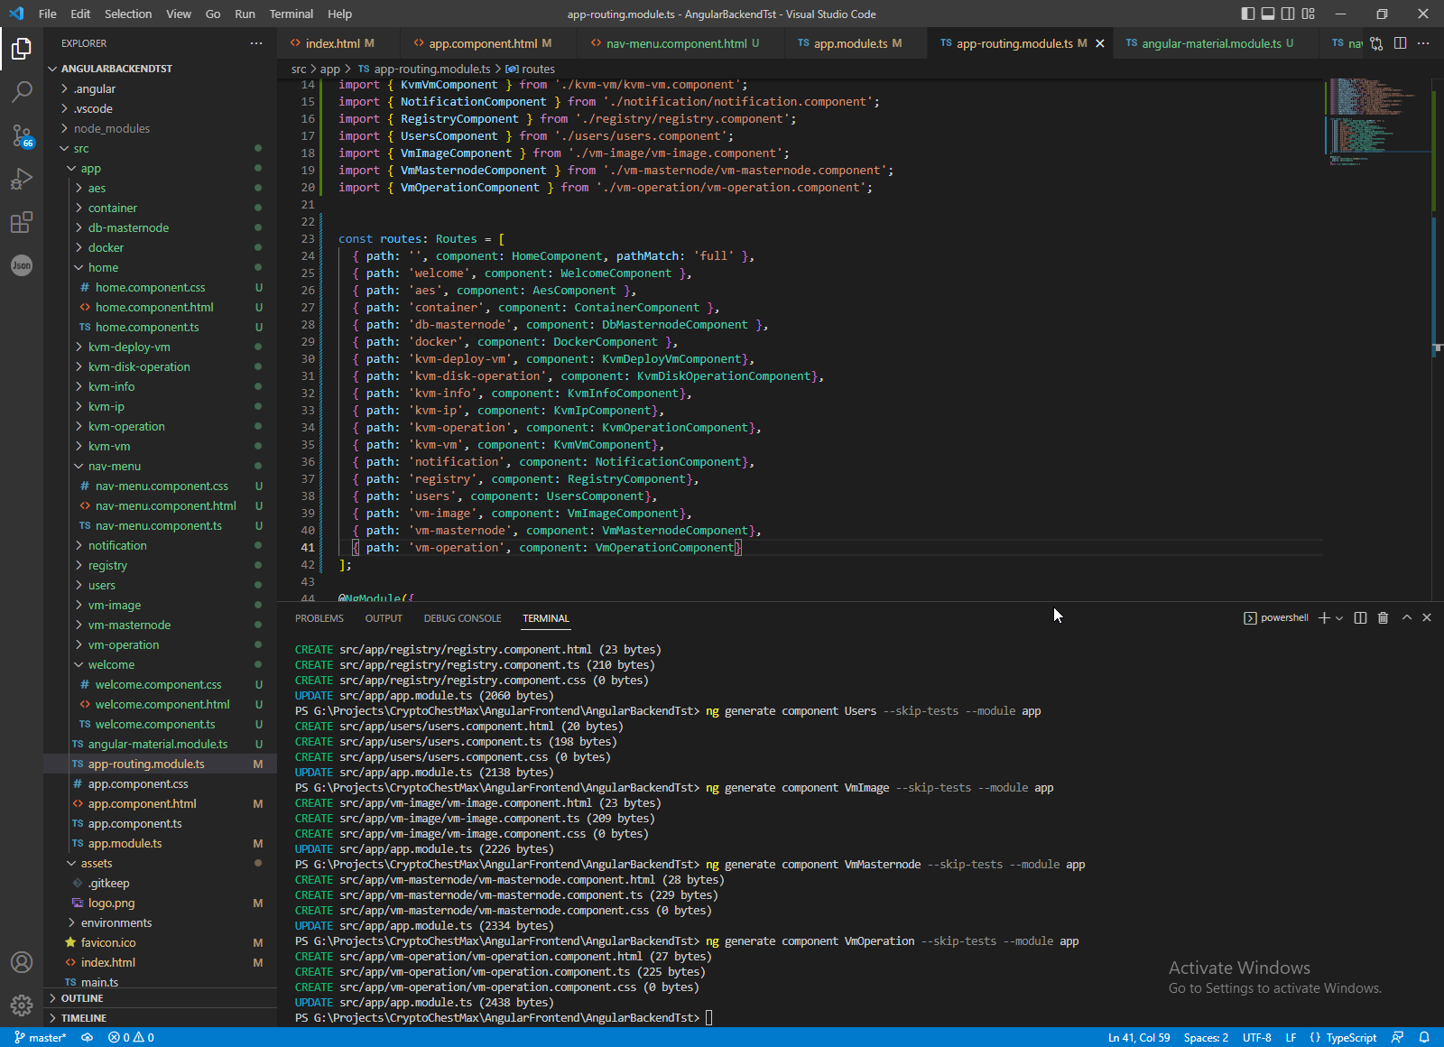Kill terminal with trash icon
This screenshot has height=1047, width=1444.
(x=1383, y=618)
